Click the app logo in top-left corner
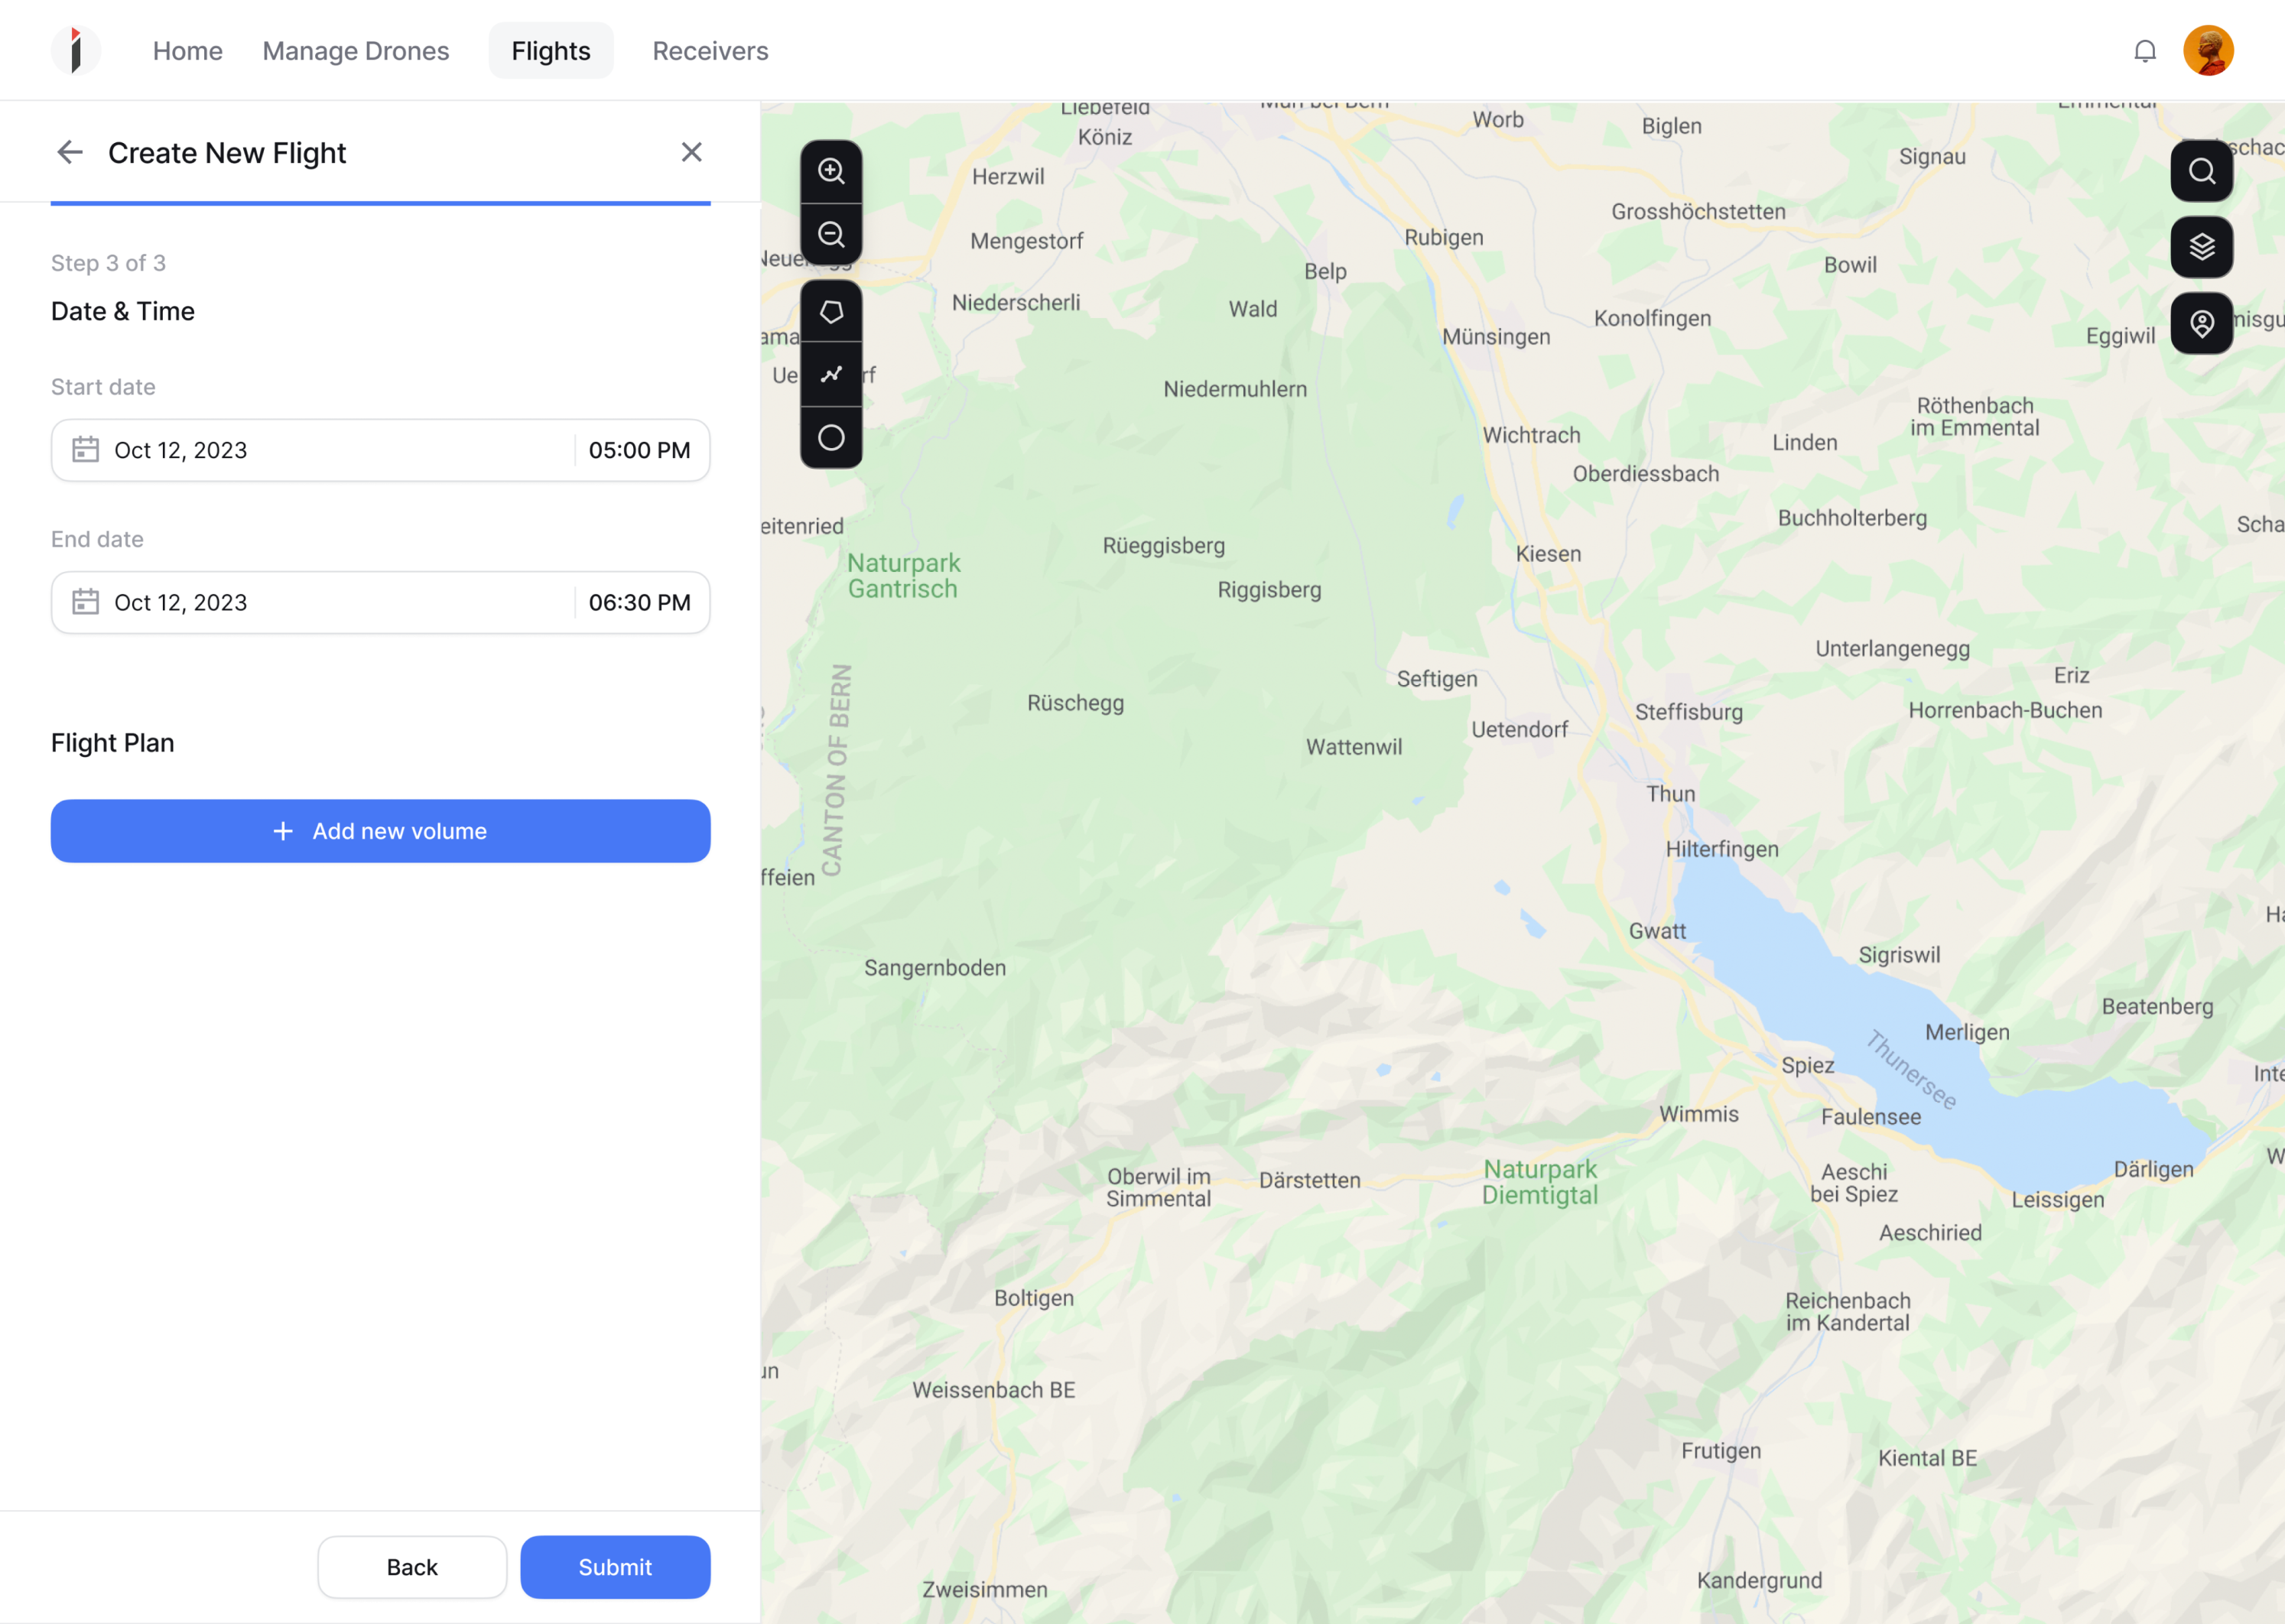Image resolution: width=2285 pixels, height=1624 pixels. point(76,50)
